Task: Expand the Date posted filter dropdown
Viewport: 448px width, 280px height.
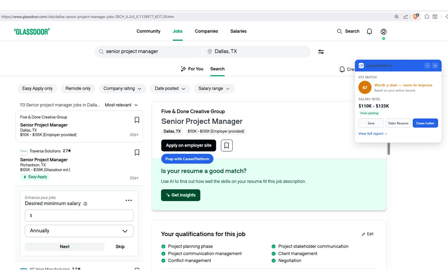Action: [x=170, y=89]
